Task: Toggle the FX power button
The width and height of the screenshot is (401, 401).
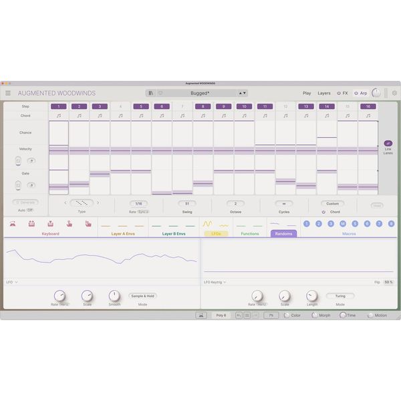Action: [339, 94]
